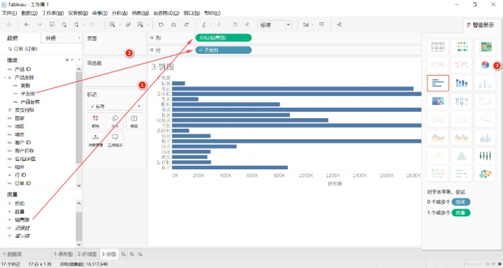This screenshot has width=503, height=268.
Task: Select the treemap chart in Show Me
Action: click(x=438, y=101)
